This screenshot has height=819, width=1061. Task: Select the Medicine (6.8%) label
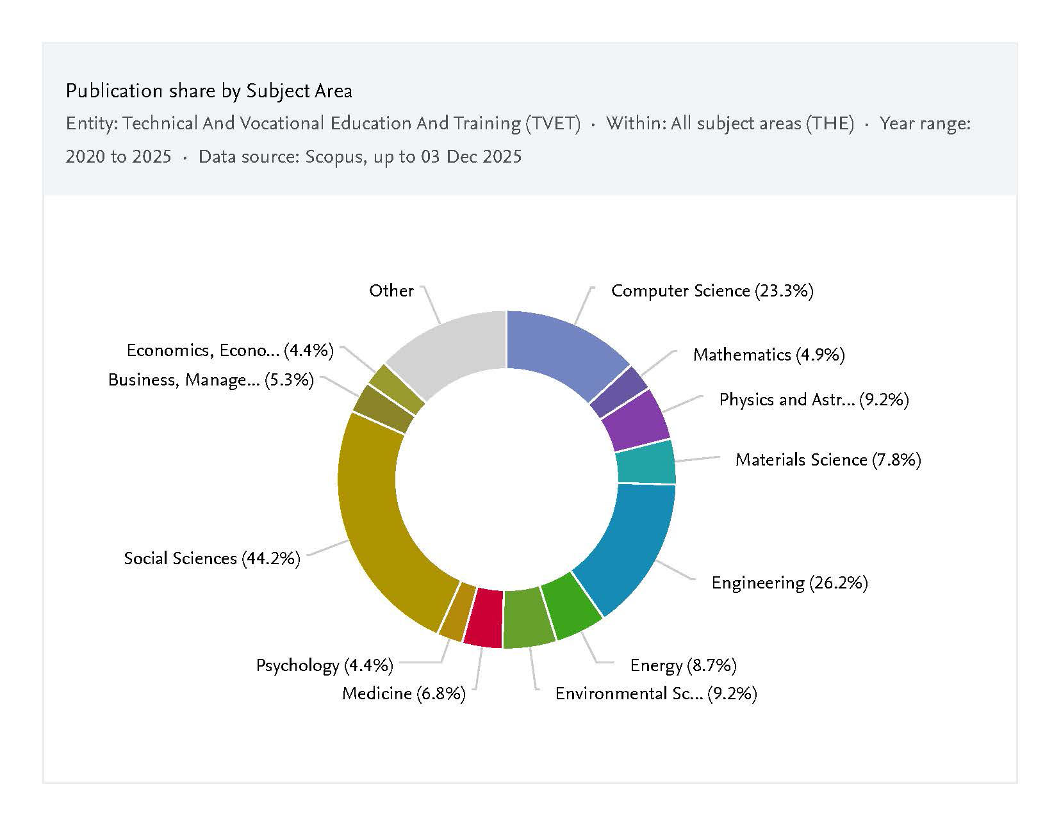click(x=404, y=693)
